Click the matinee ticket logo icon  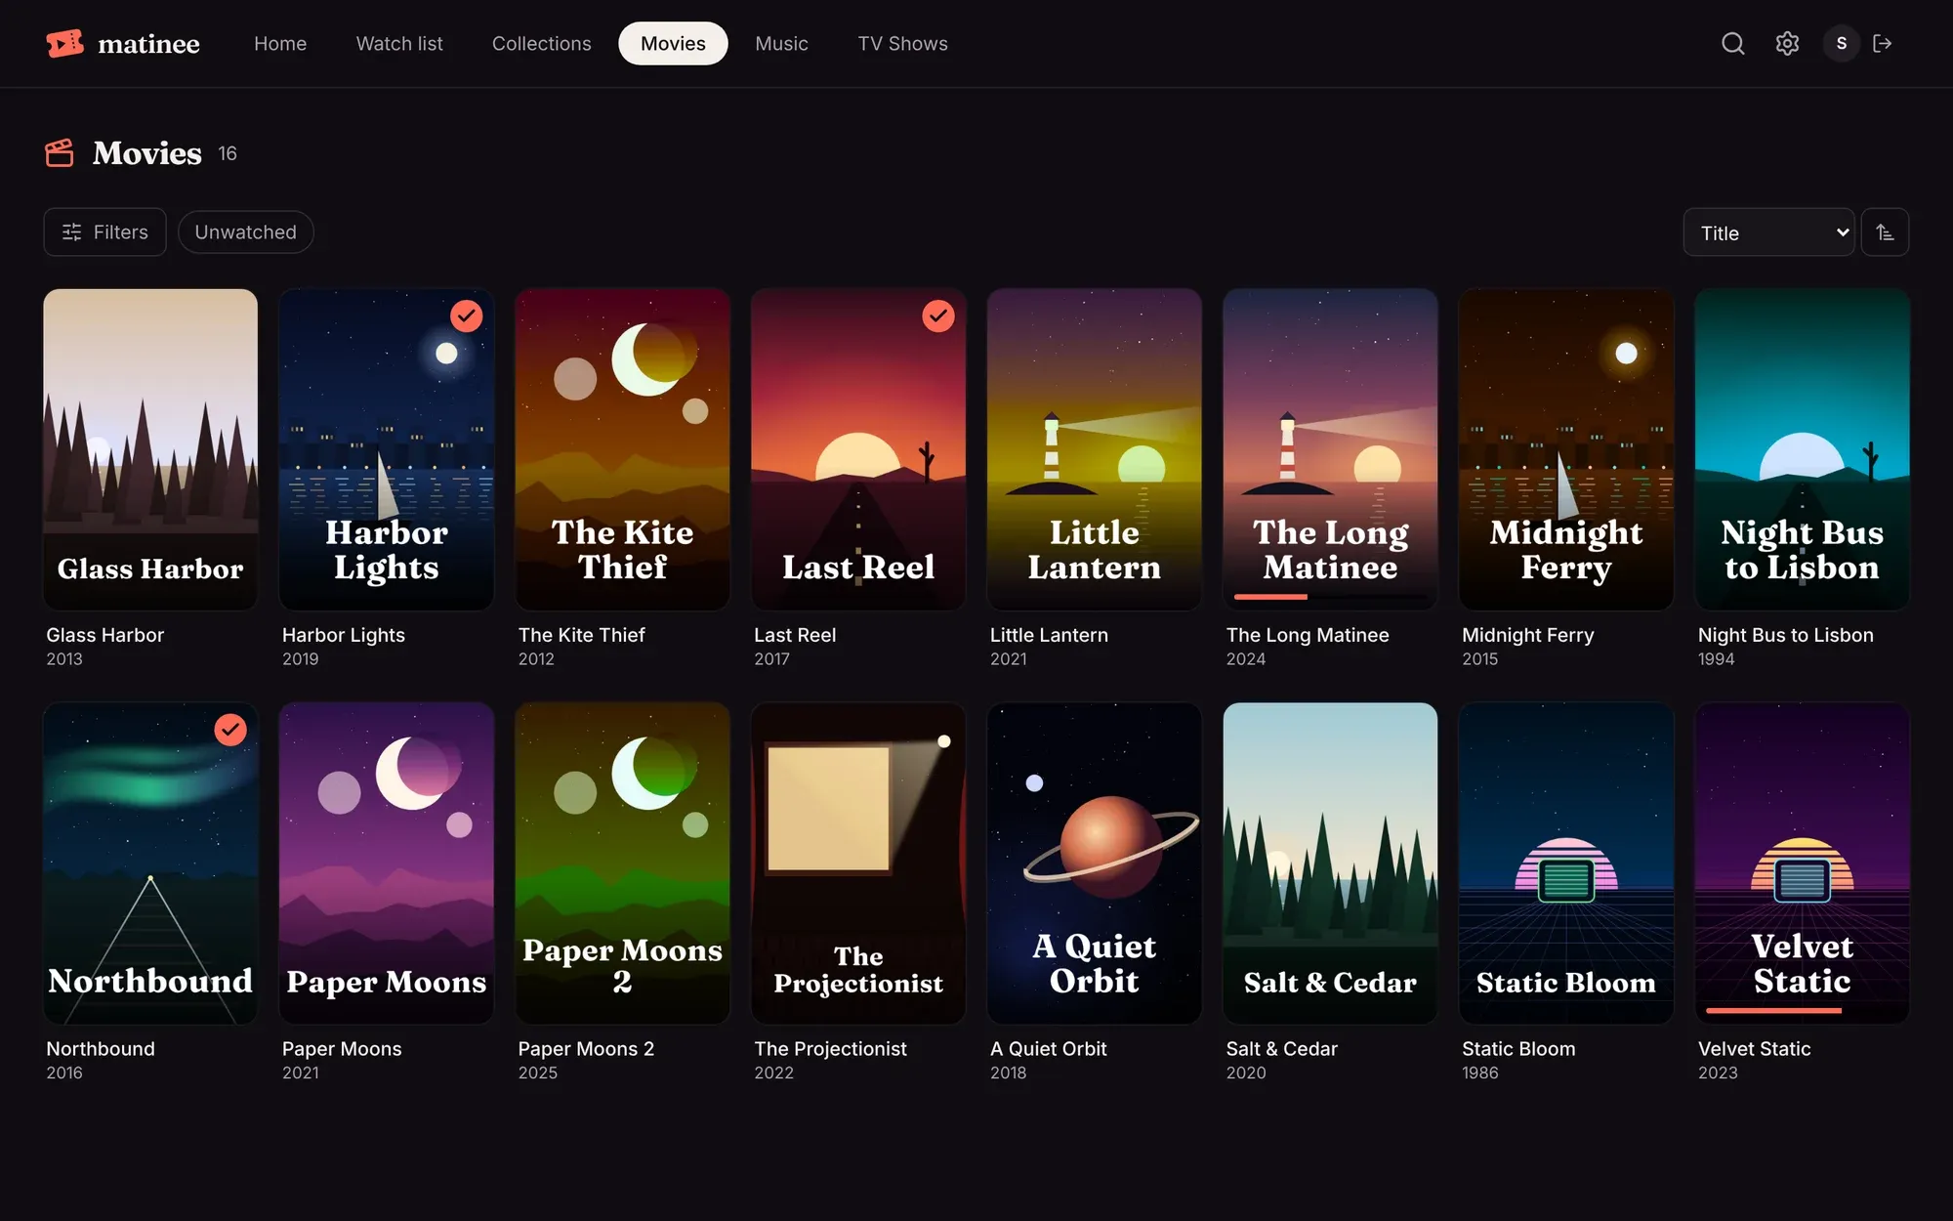(64, 43)
